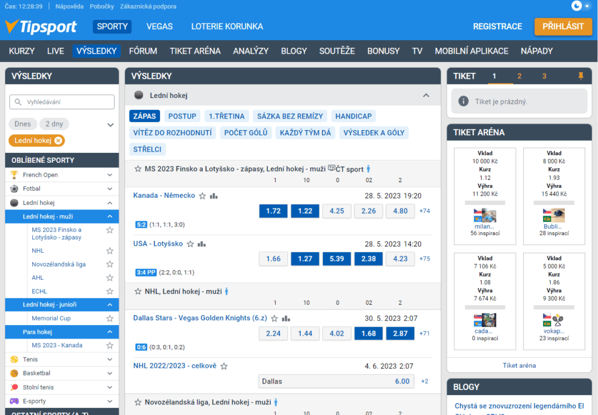Click the Stolní tenis paddle icon
Screen dimensions: 598x415
[x=14, y=387]
